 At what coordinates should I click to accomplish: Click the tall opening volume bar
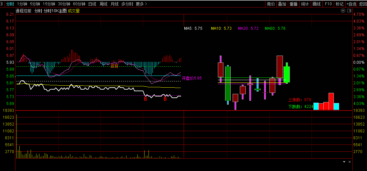pos(17,136)
